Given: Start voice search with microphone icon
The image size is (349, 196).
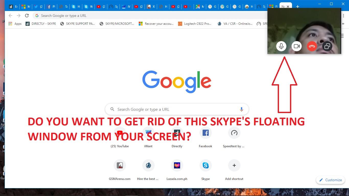Looking at the screenshot, I should tap(241, 109).
